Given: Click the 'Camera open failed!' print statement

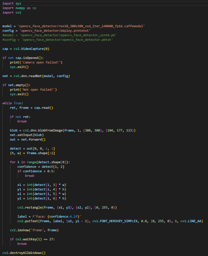Looking at the screenshot, I should pos(36,62).
